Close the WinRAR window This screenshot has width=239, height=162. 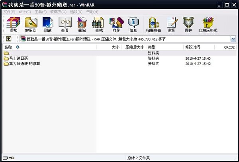pyautogui.click(x=234, y=5)
